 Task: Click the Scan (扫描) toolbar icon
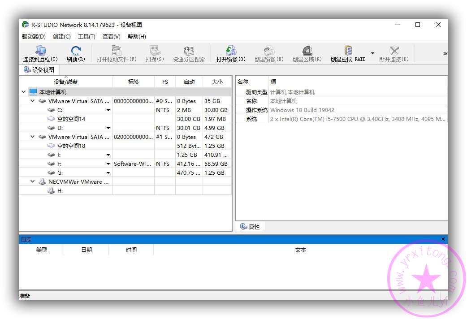click(155, 51)
